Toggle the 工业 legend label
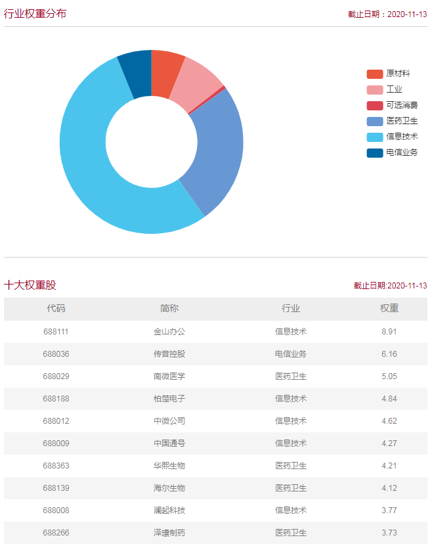This screenshot has width=434, height=546. coord(394,89)
